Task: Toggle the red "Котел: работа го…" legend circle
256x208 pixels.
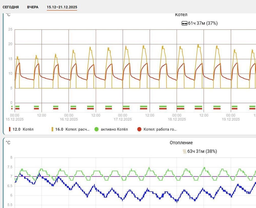Action: pos(139,129)
